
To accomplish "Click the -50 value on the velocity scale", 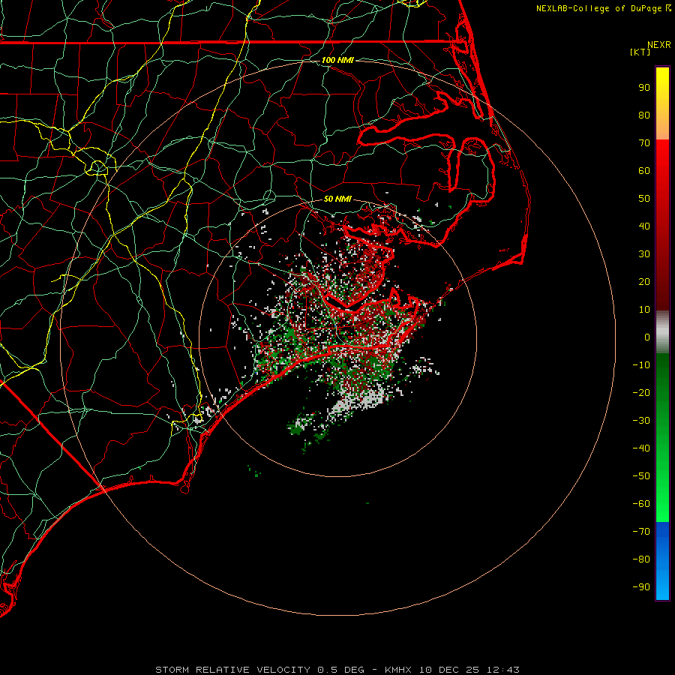I will pyautogui.click(x=641, y=476).
